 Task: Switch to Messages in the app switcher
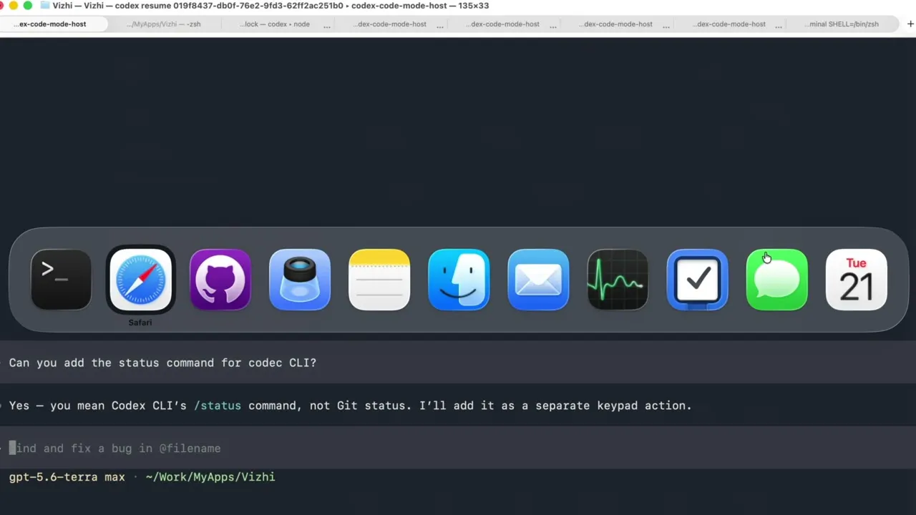pos(777,280)
